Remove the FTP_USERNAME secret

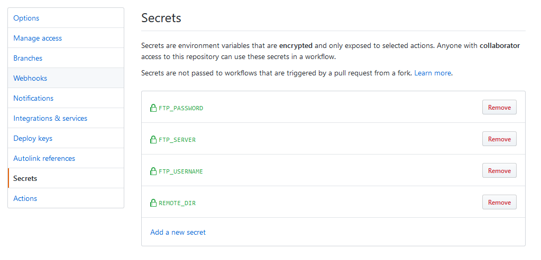pos(499,170)
